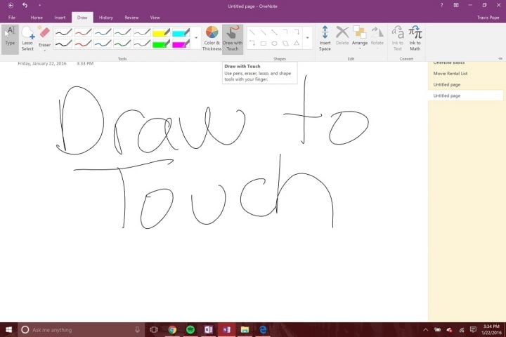Pick the red pen in top row
Screen dimensions: 506x337
(83, 32)
